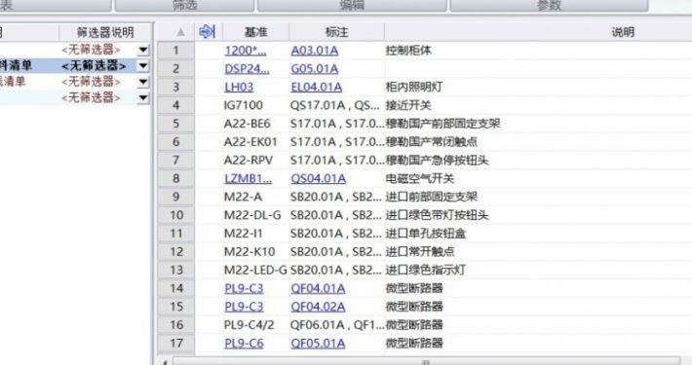Select the 进口绿色指示灯 description cell
692x365 pixels.
click(426, 270)
